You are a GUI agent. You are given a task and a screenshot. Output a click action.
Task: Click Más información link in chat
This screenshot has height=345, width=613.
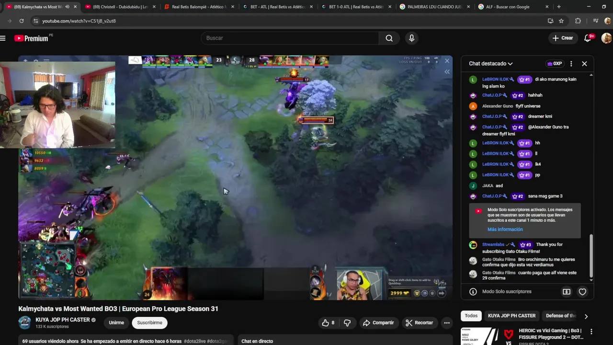coord(505,230)
